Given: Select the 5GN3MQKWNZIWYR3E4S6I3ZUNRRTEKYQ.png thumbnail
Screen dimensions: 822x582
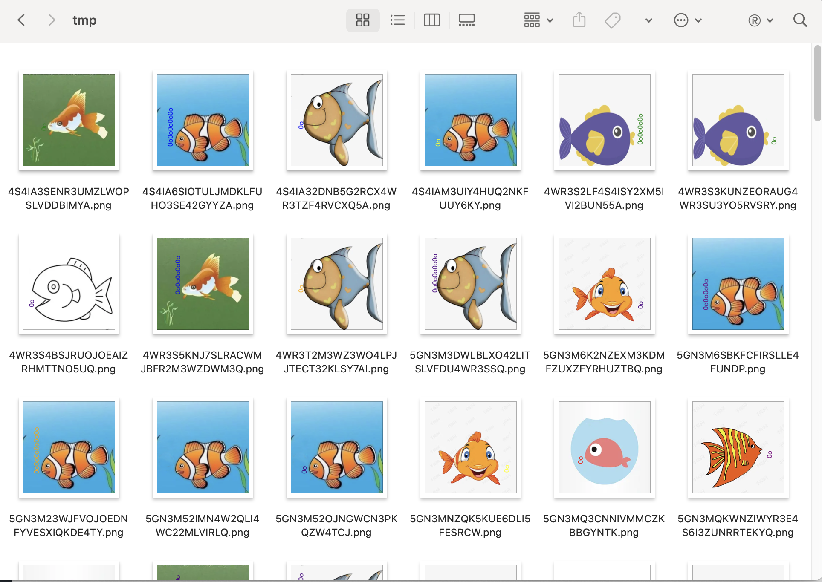Looking at the screenshot, I should 738,447.
